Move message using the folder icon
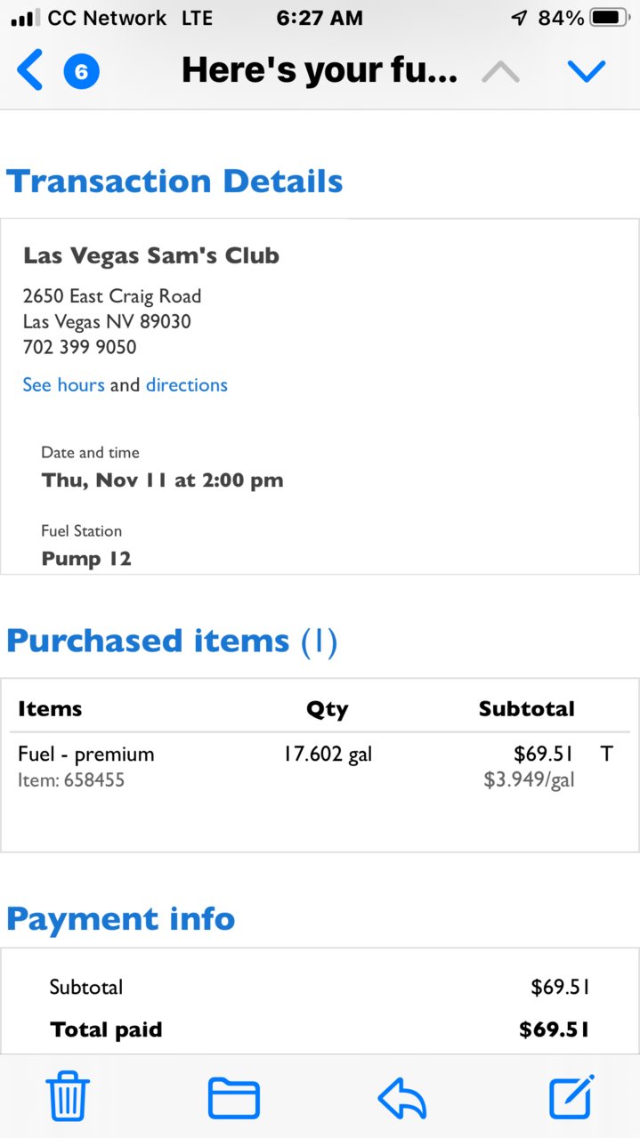The width and height of the screenshot is (640, 1138). pos(233,1098)
